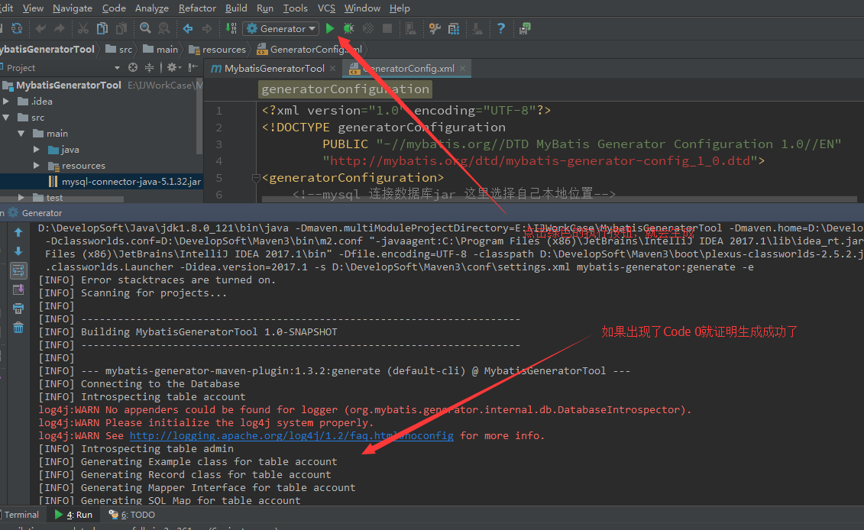Click the last toolbar icon after Help

[x=525, y=29]
